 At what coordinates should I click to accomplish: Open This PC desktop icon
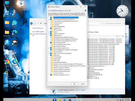7,4
